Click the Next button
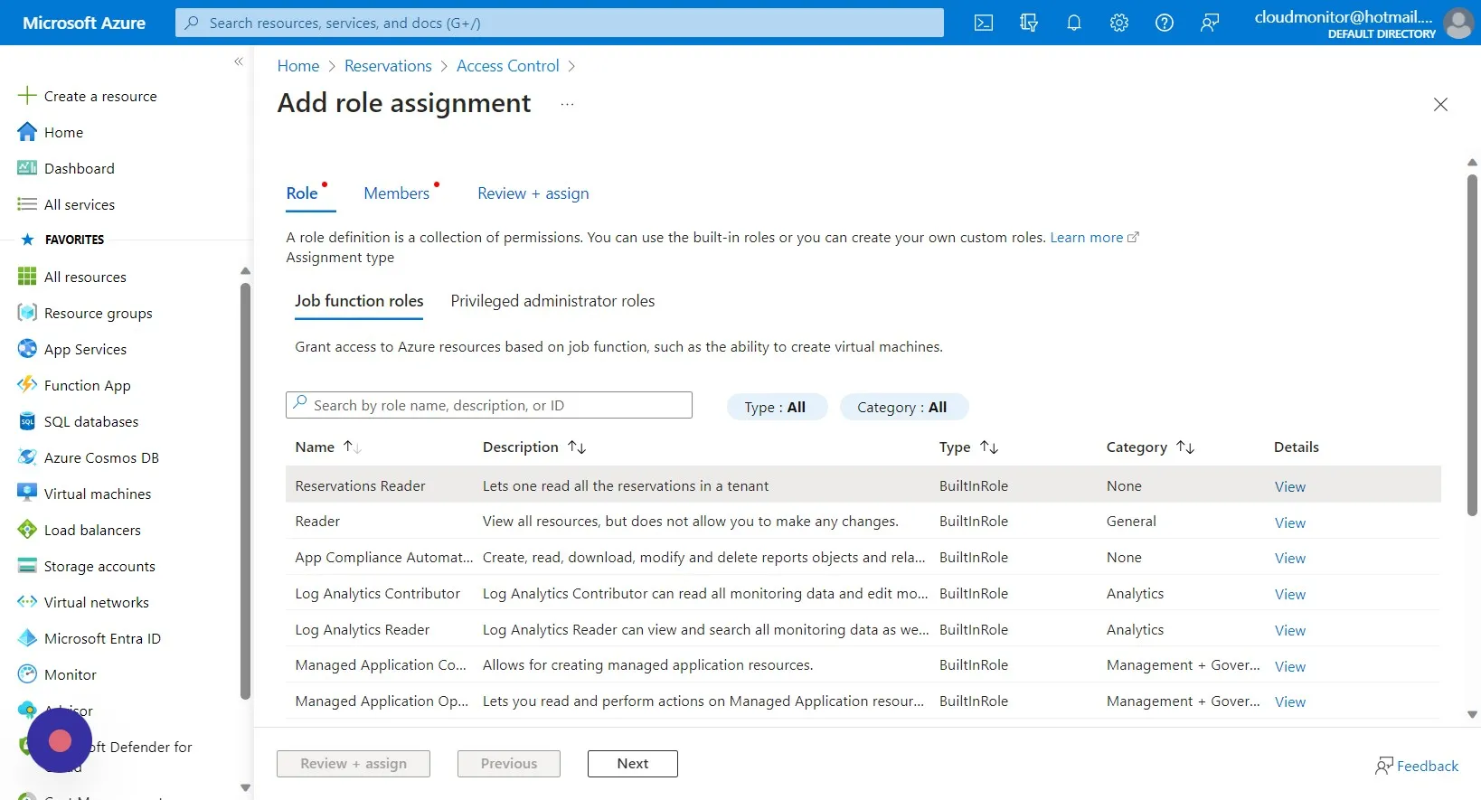1481x800 pixels. pos(633,764)
